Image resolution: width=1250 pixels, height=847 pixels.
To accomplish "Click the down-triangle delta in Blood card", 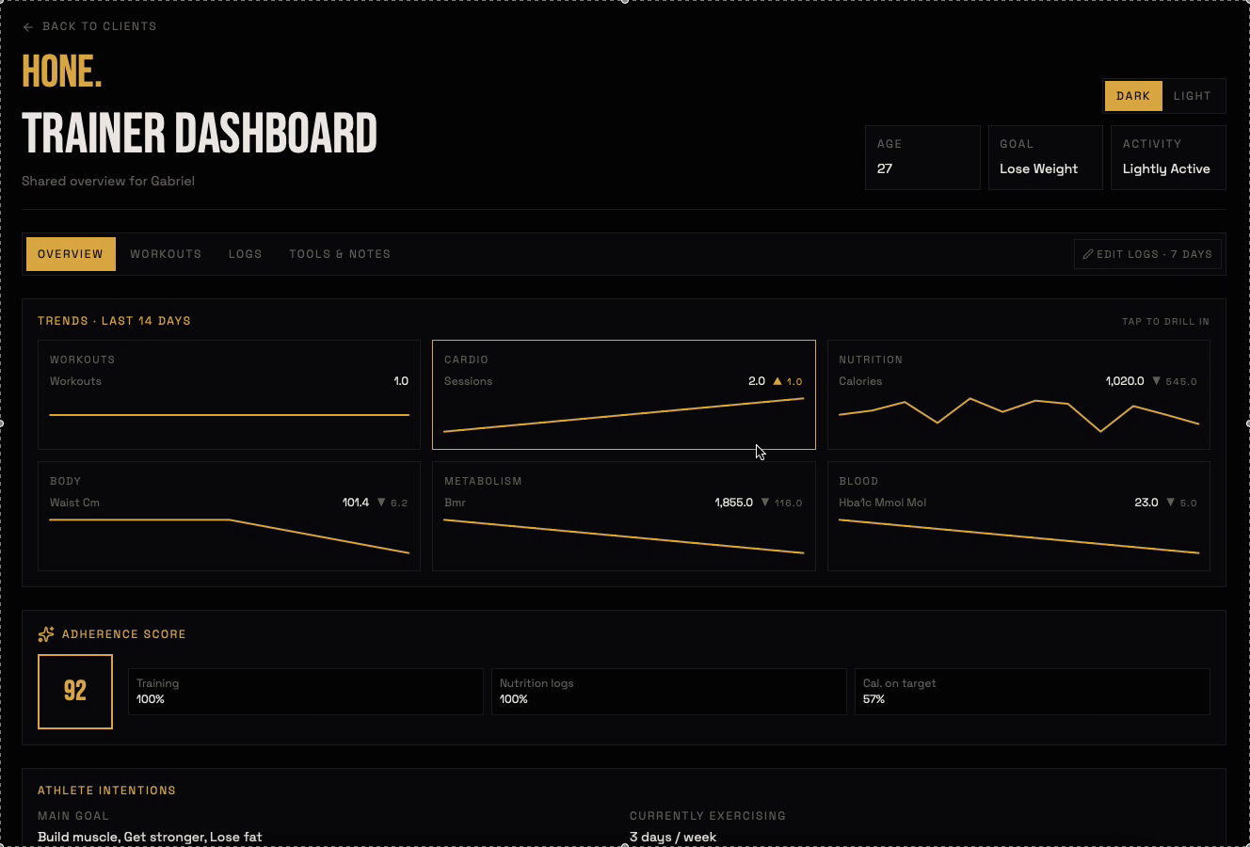I will tap(1181, 503).
